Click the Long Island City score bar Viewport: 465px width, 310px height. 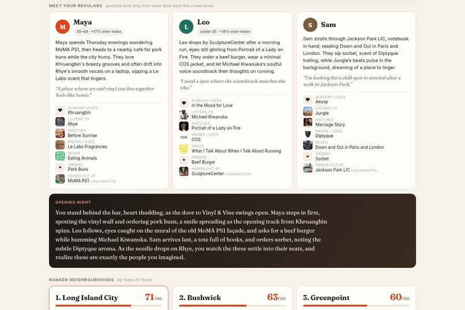[108, 305]
